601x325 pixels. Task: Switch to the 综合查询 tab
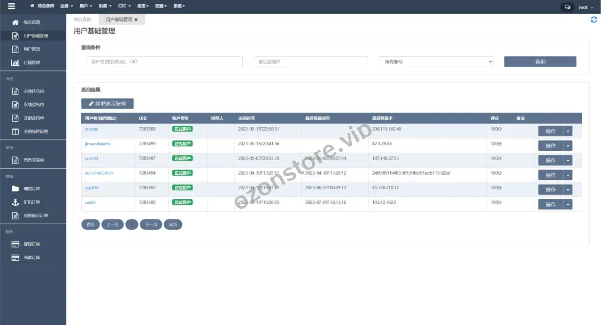83,20
